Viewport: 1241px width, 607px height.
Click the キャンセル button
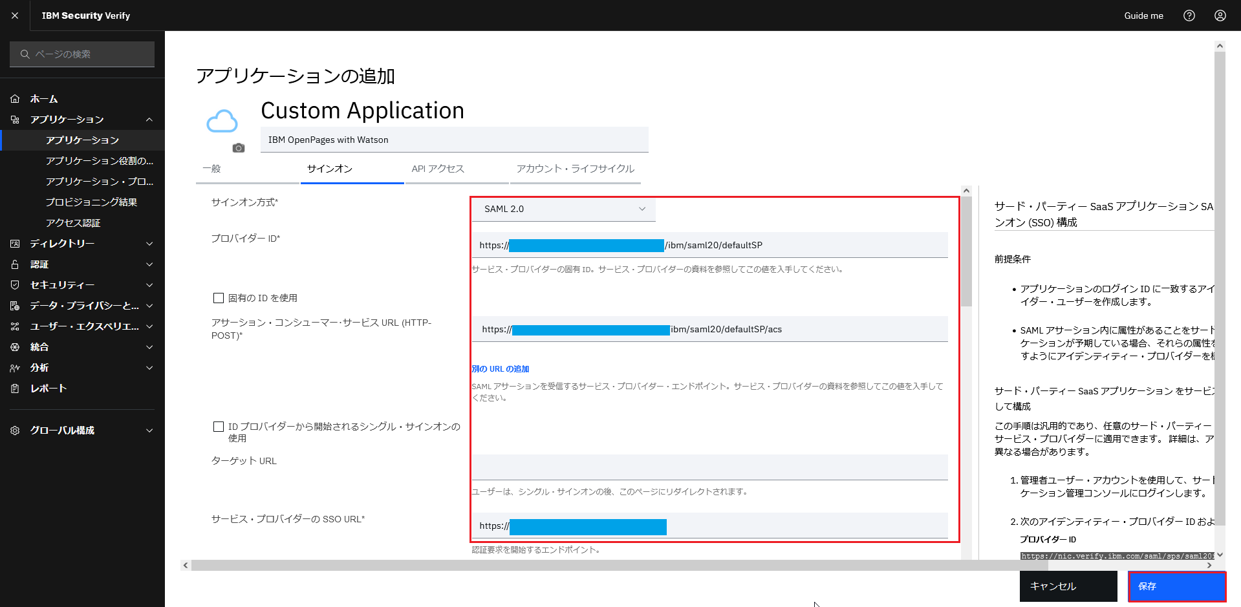tap(1068, 586)
